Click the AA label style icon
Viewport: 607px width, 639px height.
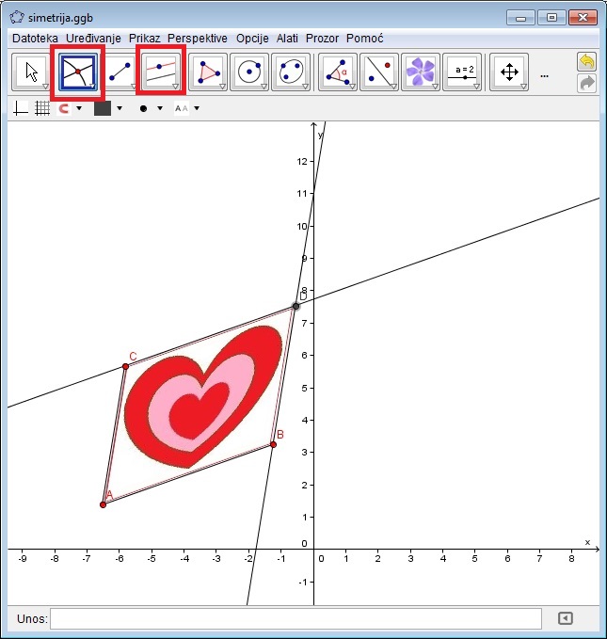coord(182,108)
